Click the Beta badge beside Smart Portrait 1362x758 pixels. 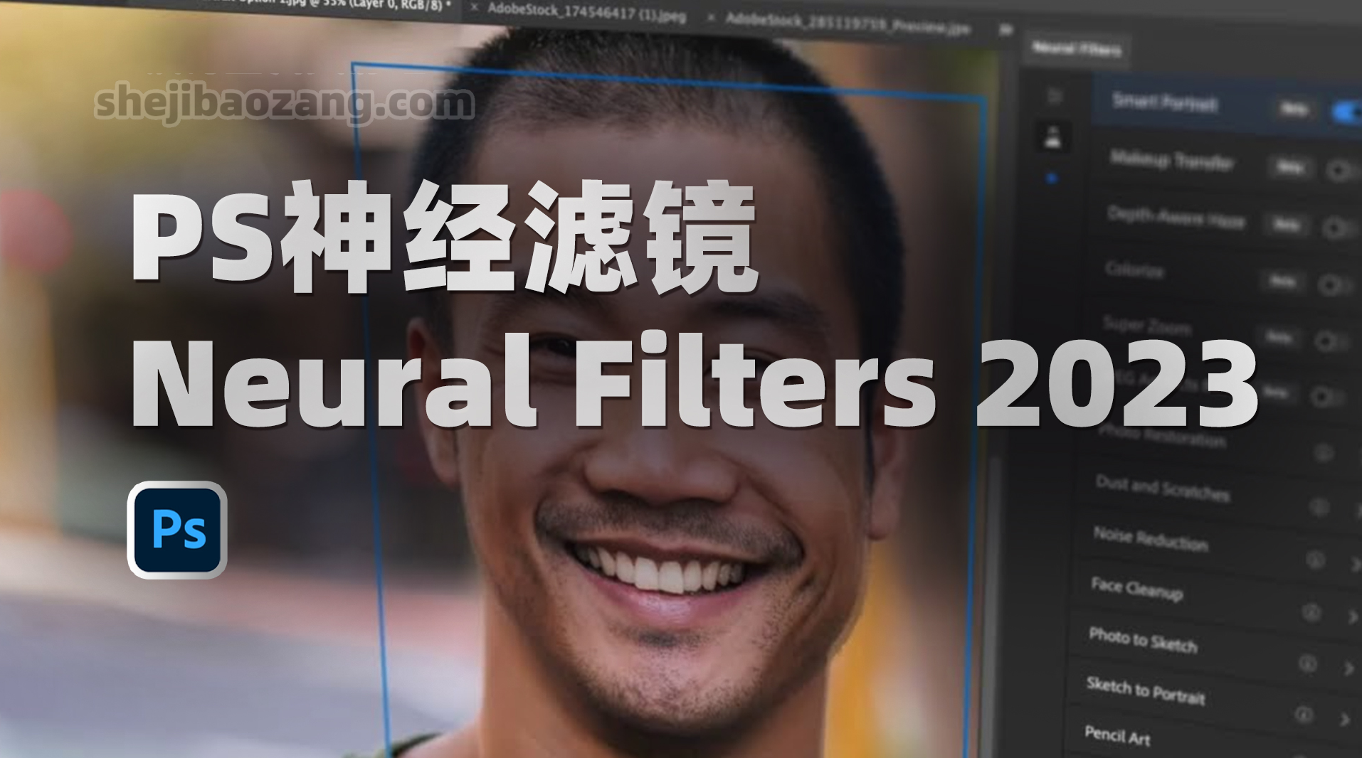[1293, 109]
